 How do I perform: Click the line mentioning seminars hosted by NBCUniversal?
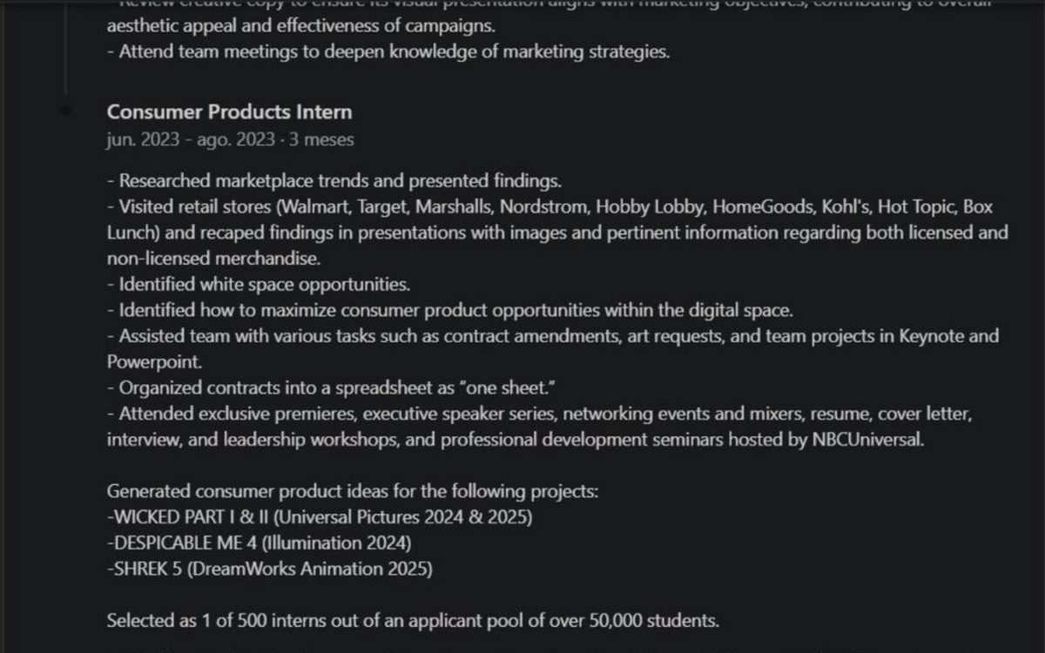point(516,440)
